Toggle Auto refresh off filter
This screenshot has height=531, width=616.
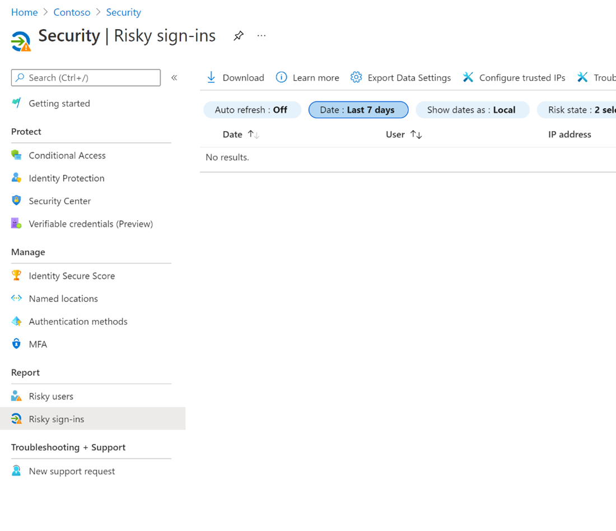click(x=252, y=110)
